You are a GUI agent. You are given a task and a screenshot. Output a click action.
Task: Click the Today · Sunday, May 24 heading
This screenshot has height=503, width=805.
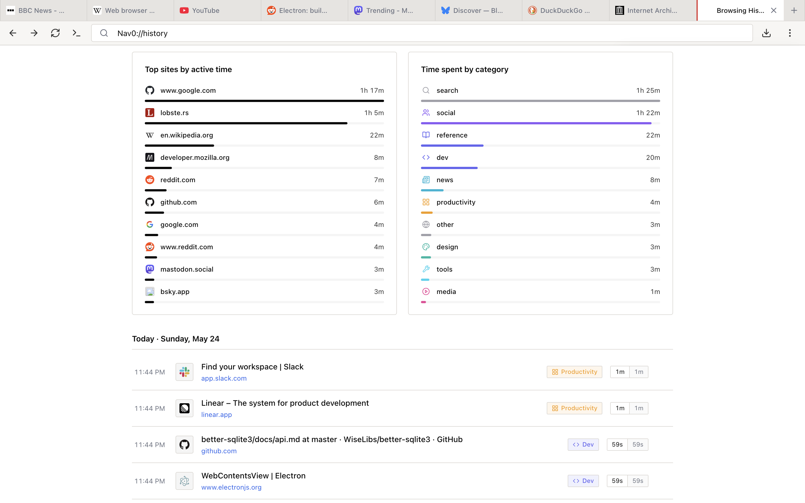(x=176, y=339)
